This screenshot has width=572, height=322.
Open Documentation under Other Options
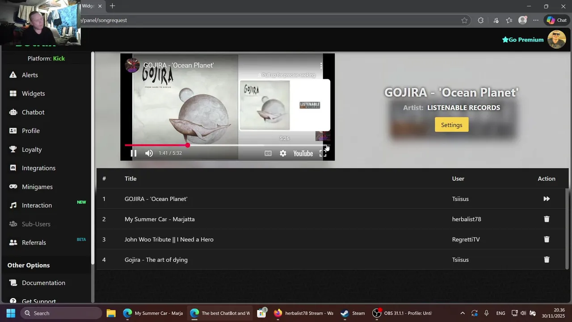tap(43, 283)
